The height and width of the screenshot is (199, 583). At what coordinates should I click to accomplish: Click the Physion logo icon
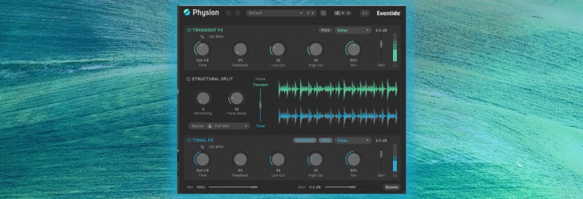(187, 13)
